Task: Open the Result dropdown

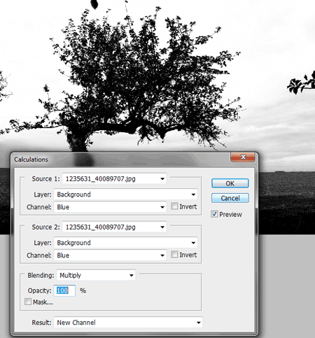Action: 128,323
